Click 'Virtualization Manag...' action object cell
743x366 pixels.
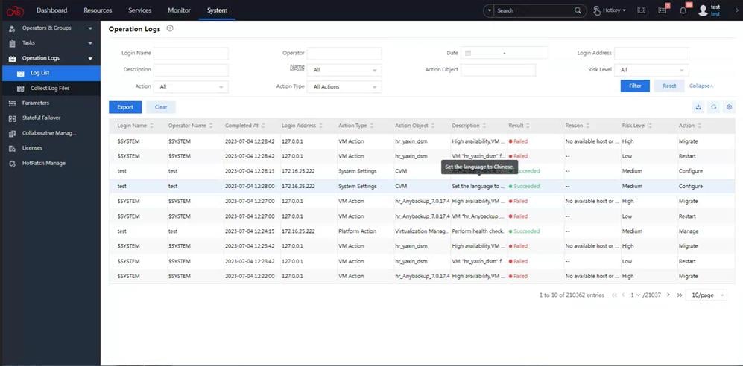(x=422, y=231)
